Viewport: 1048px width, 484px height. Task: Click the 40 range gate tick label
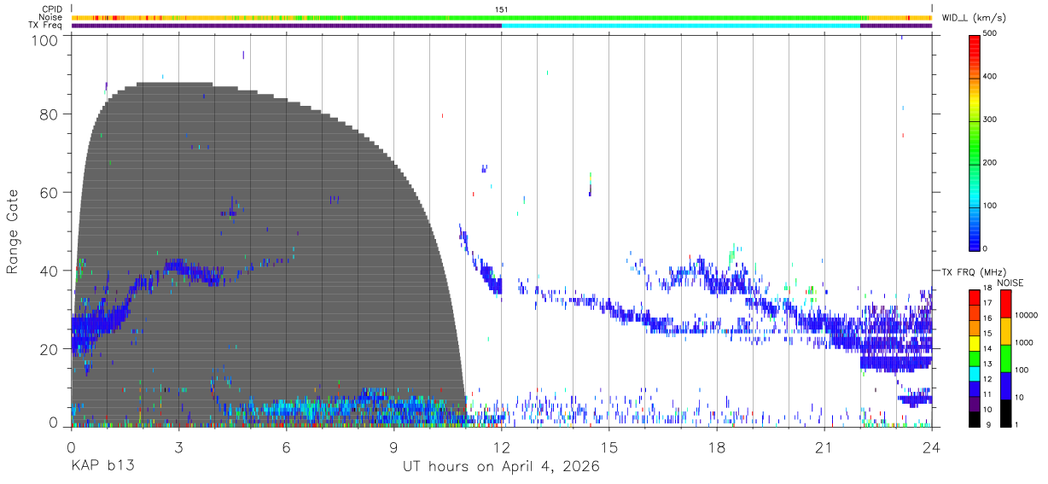pos(49,271)
